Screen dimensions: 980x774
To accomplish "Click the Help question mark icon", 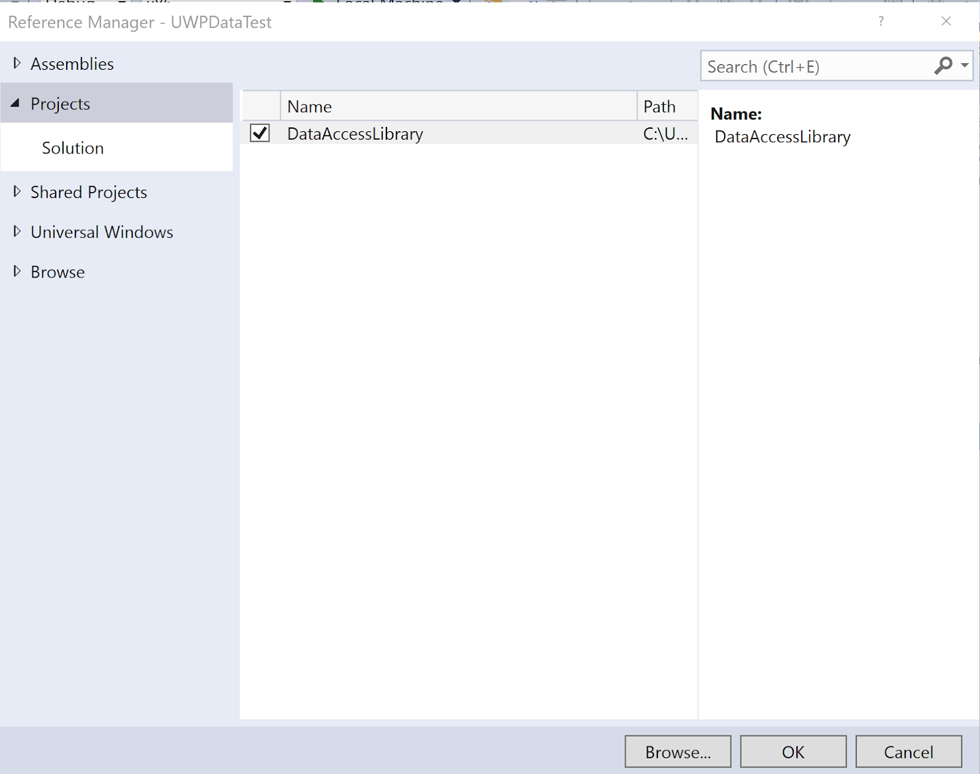I will [881, 21].
